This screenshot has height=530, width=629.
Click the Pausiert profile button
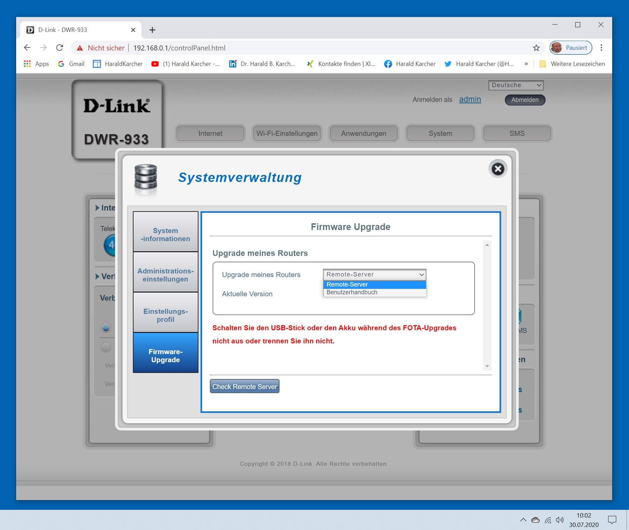tap(571, 48)
